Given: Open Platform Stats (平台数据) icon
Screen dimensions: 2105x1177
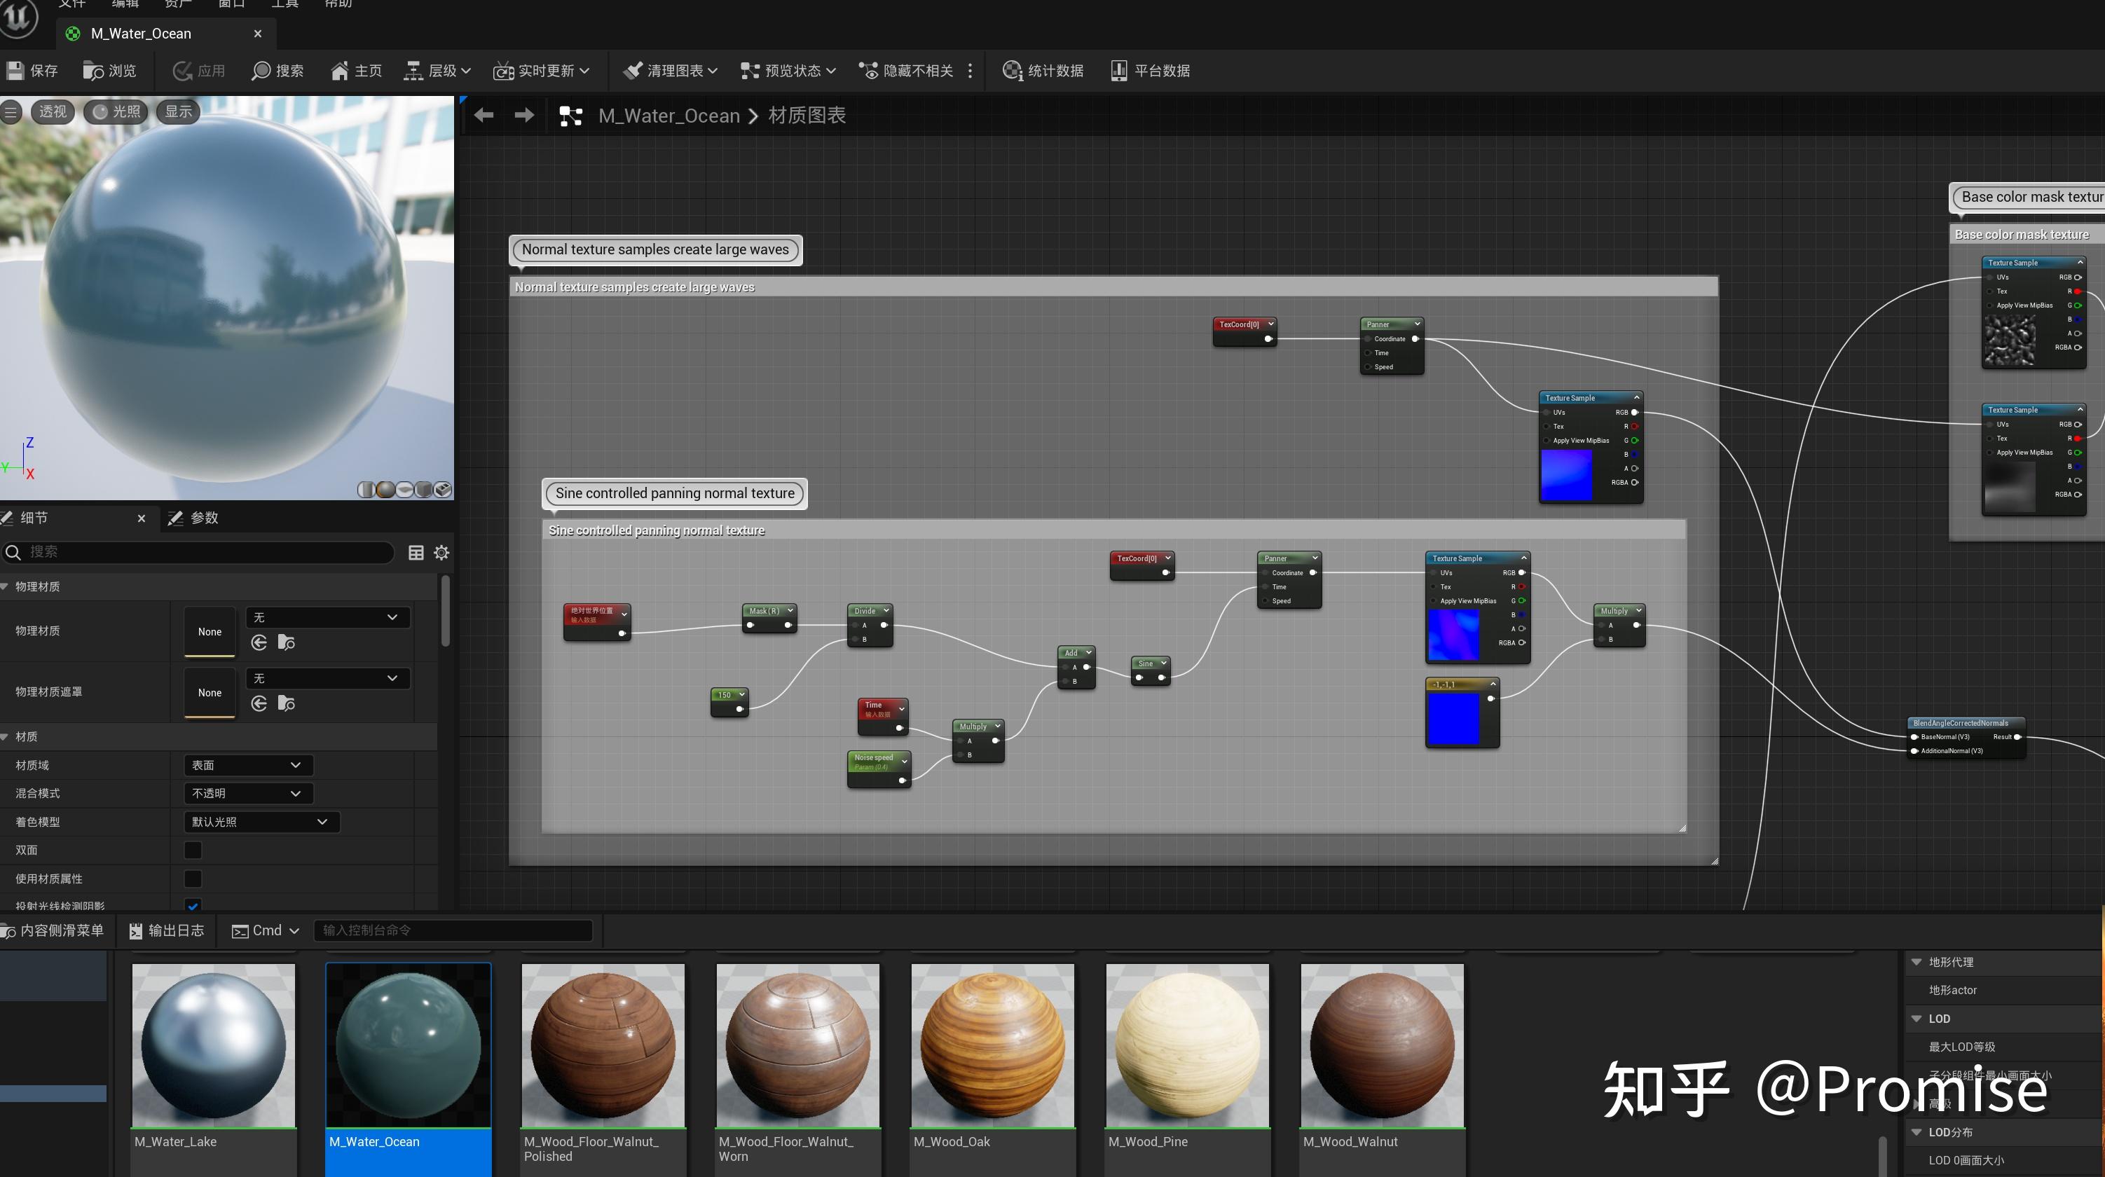Looking at the screenshot, I should (x=1118, y=71).
